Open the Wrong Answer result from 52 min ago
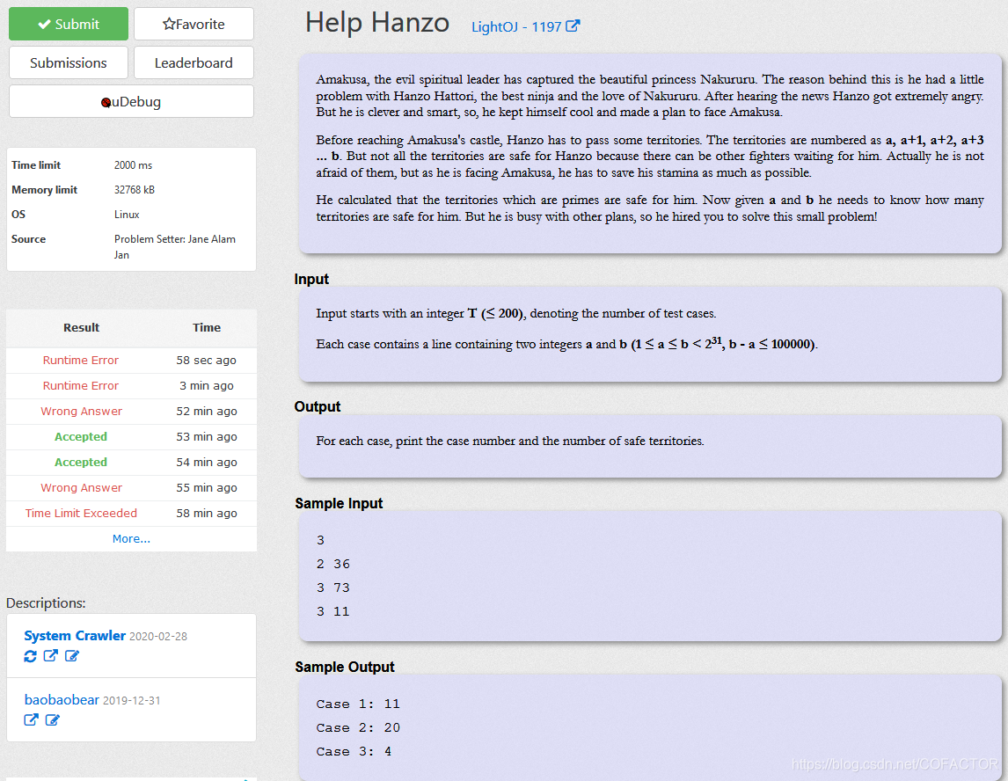Viewport: 1008px width, 781px height. click(x=81, y=412)
